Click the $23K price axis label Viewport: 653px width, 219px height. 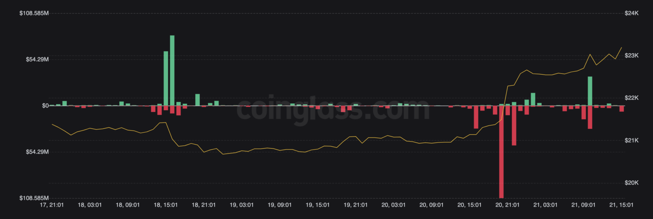tap(632, 56)
